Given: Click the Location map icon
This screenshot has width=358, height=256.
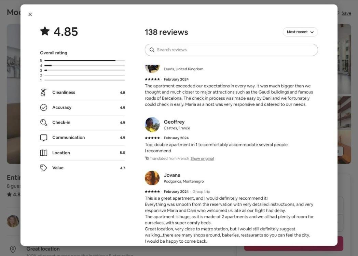Looking at the screenshot, I should click(x=44, y=153).
